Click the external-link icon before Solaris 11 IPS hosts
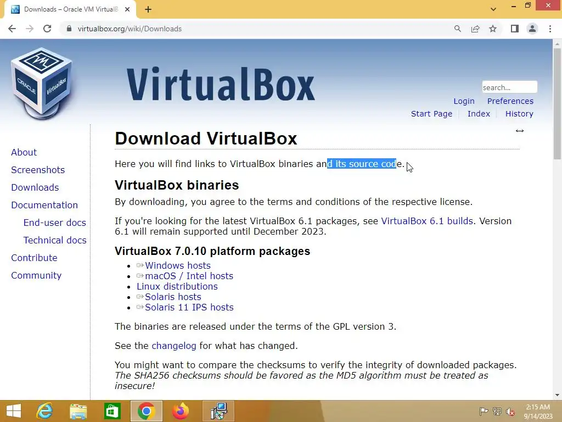This screenshot has width=562, height=422. point(140,307)
